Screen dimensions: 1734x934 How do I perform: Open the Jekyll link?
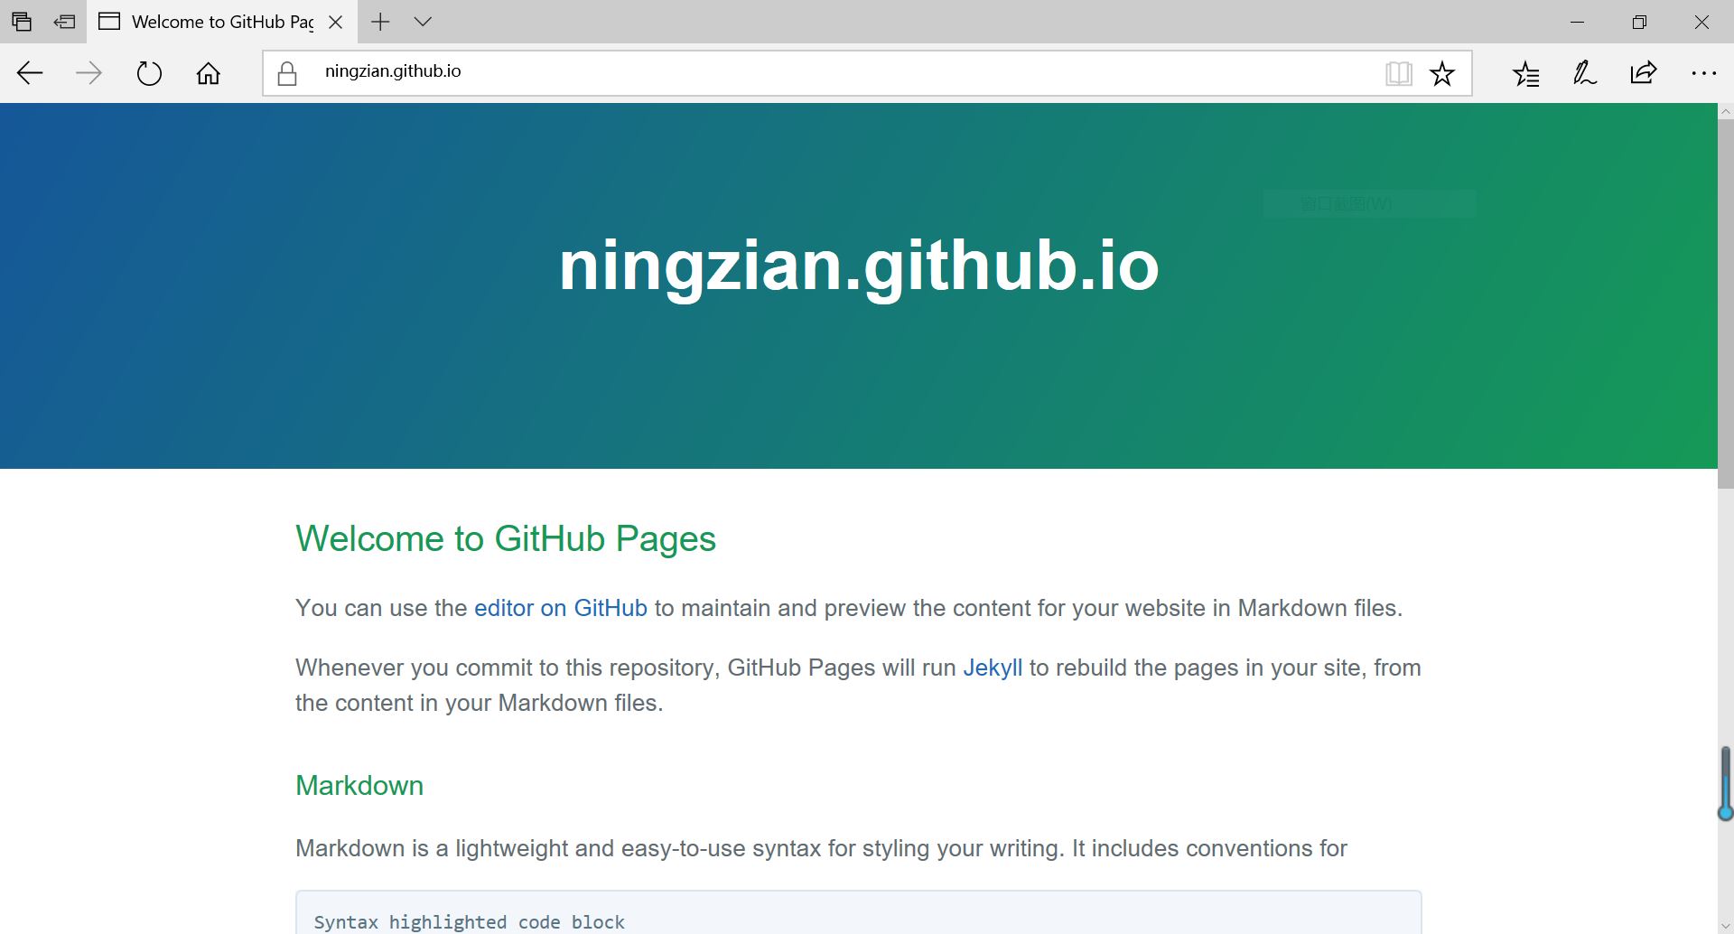tap(993, 668)
